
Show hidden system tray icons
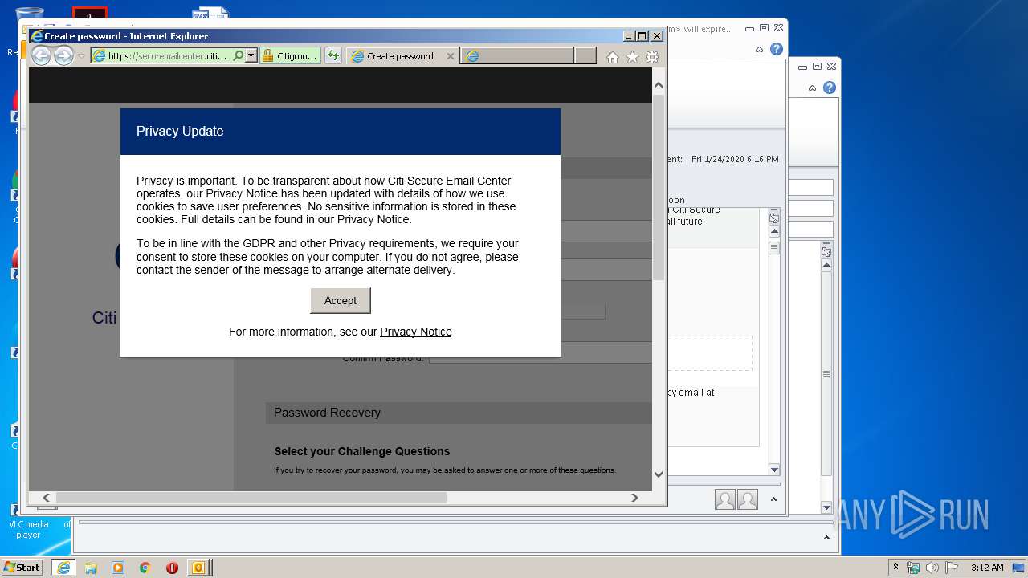(x=896, y=568)
